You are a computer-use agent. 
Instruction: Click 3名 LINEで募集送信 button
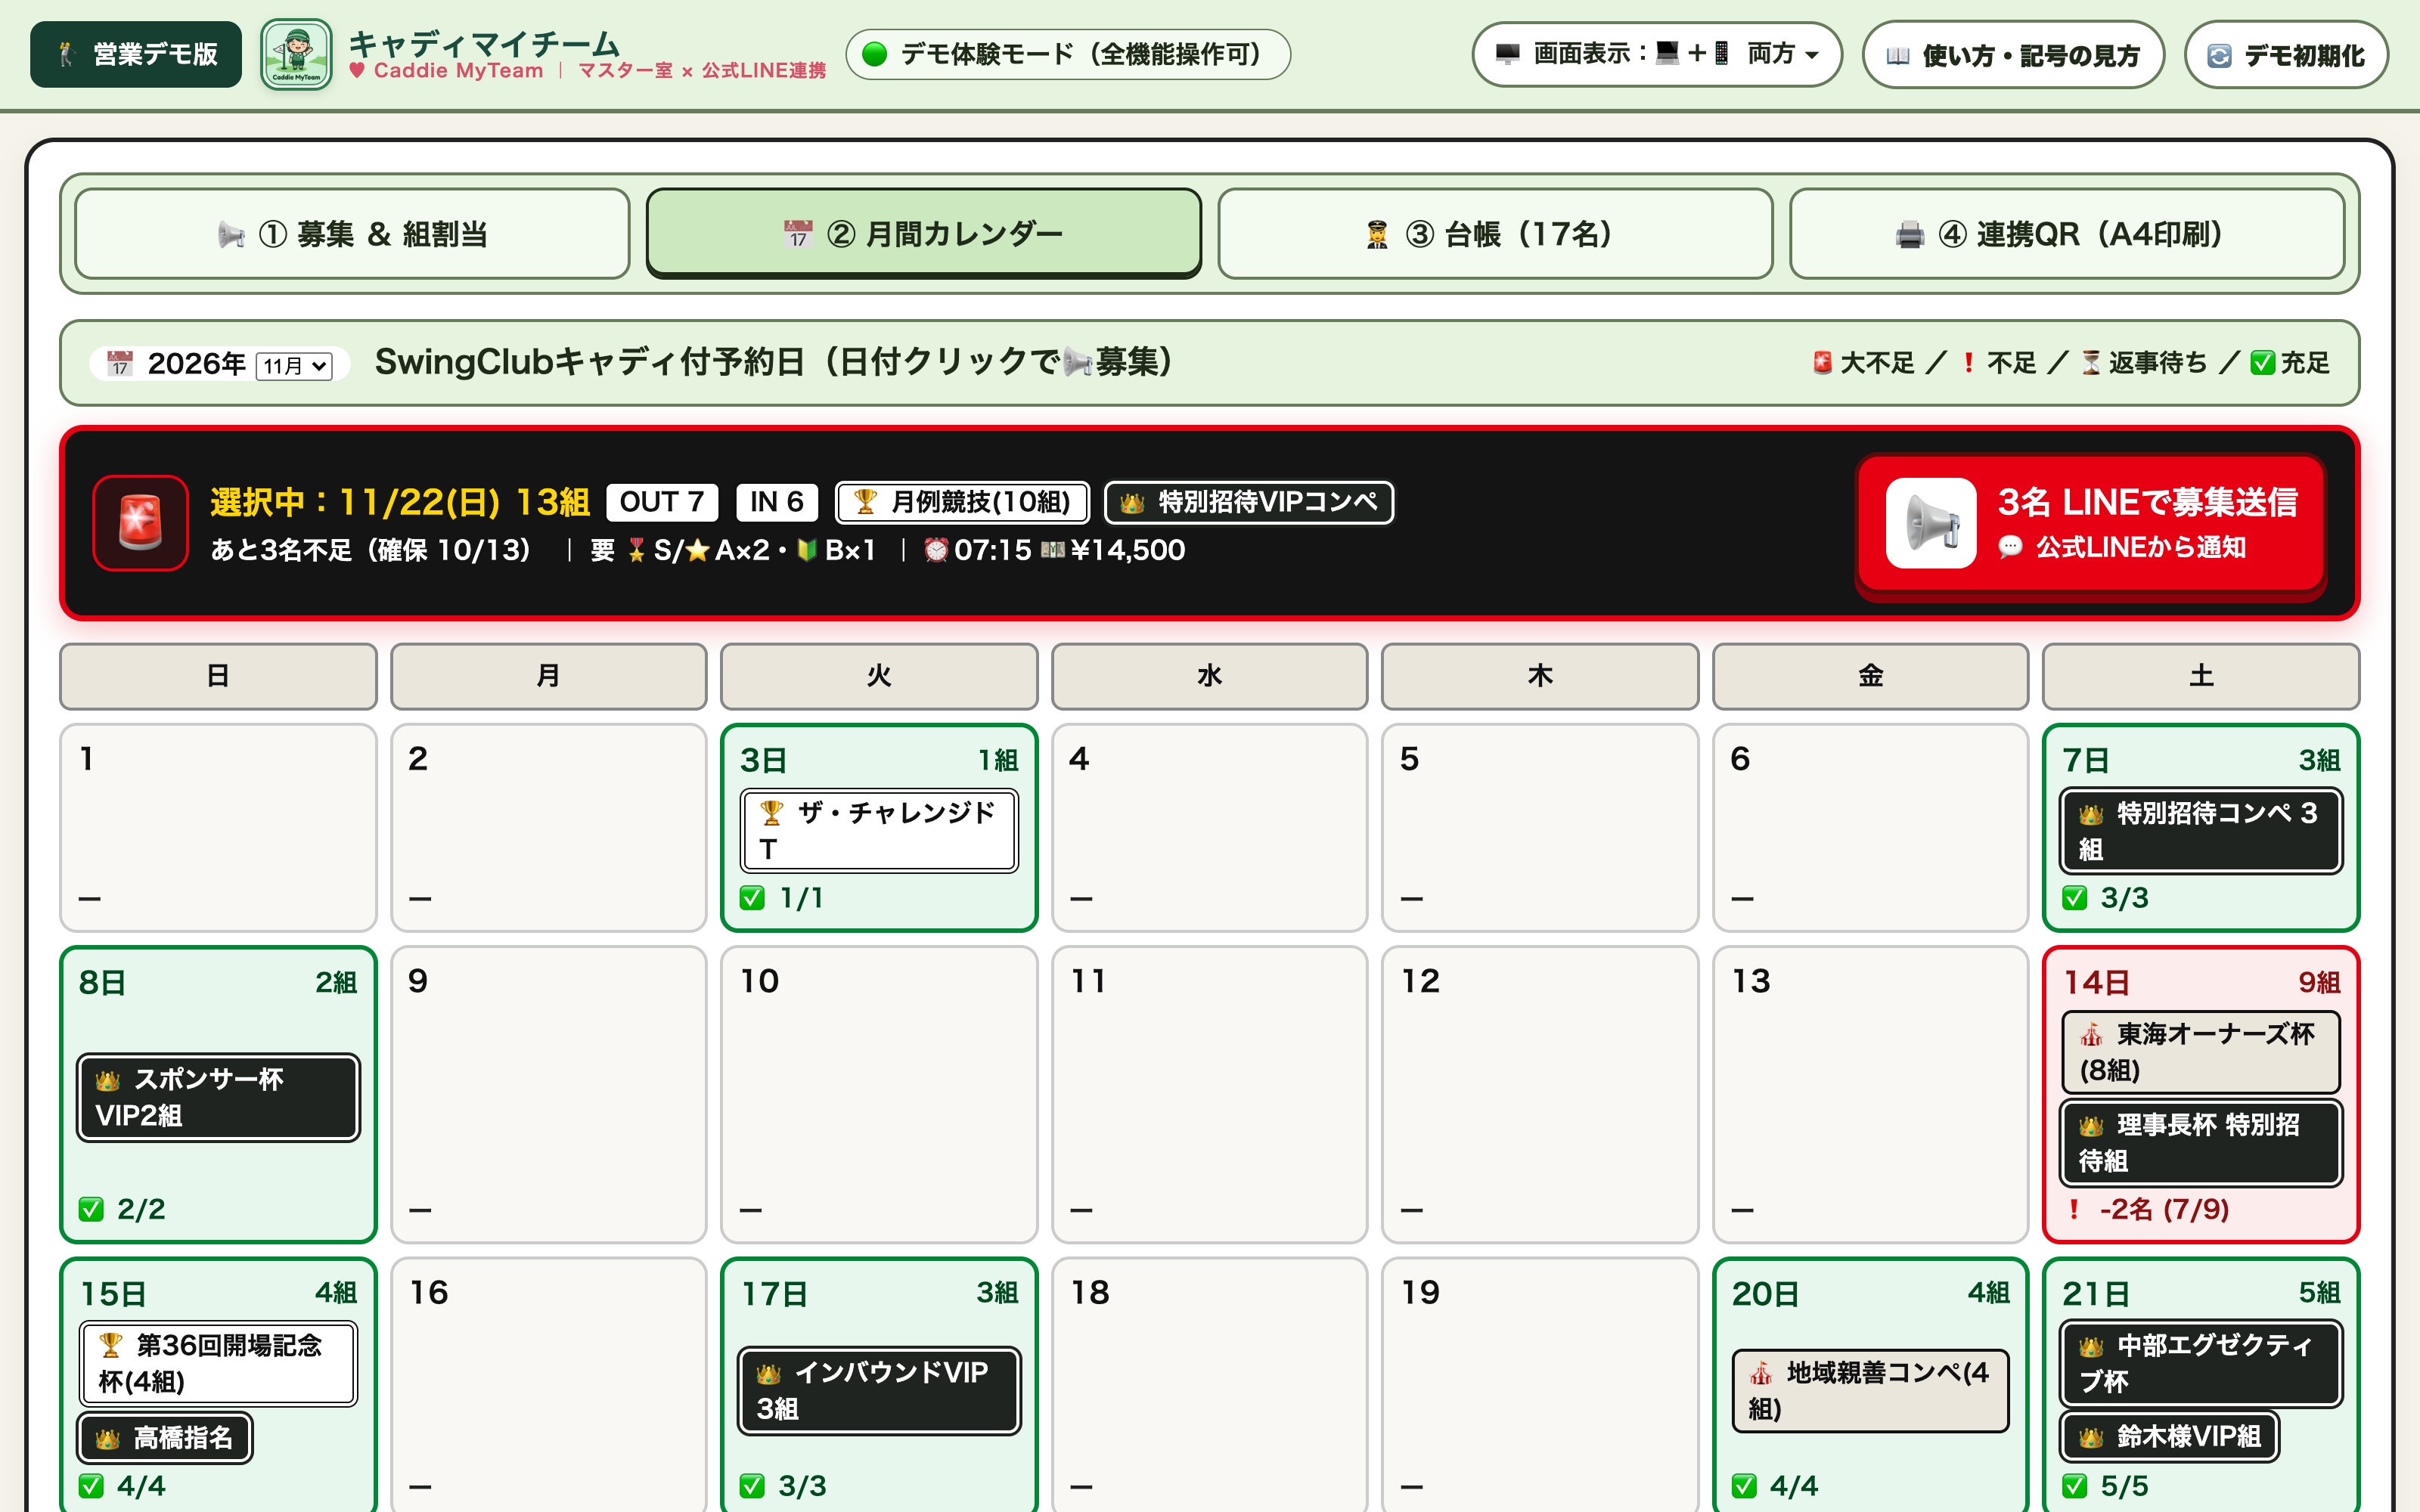pyautogui.click(x=2091, y=523)
